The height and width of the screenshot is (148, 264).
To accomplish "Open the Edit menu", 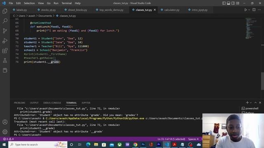I will [x=18, y=3].
